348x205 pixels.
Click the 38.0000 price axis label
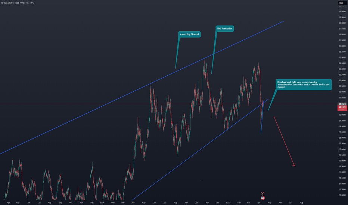342,23
